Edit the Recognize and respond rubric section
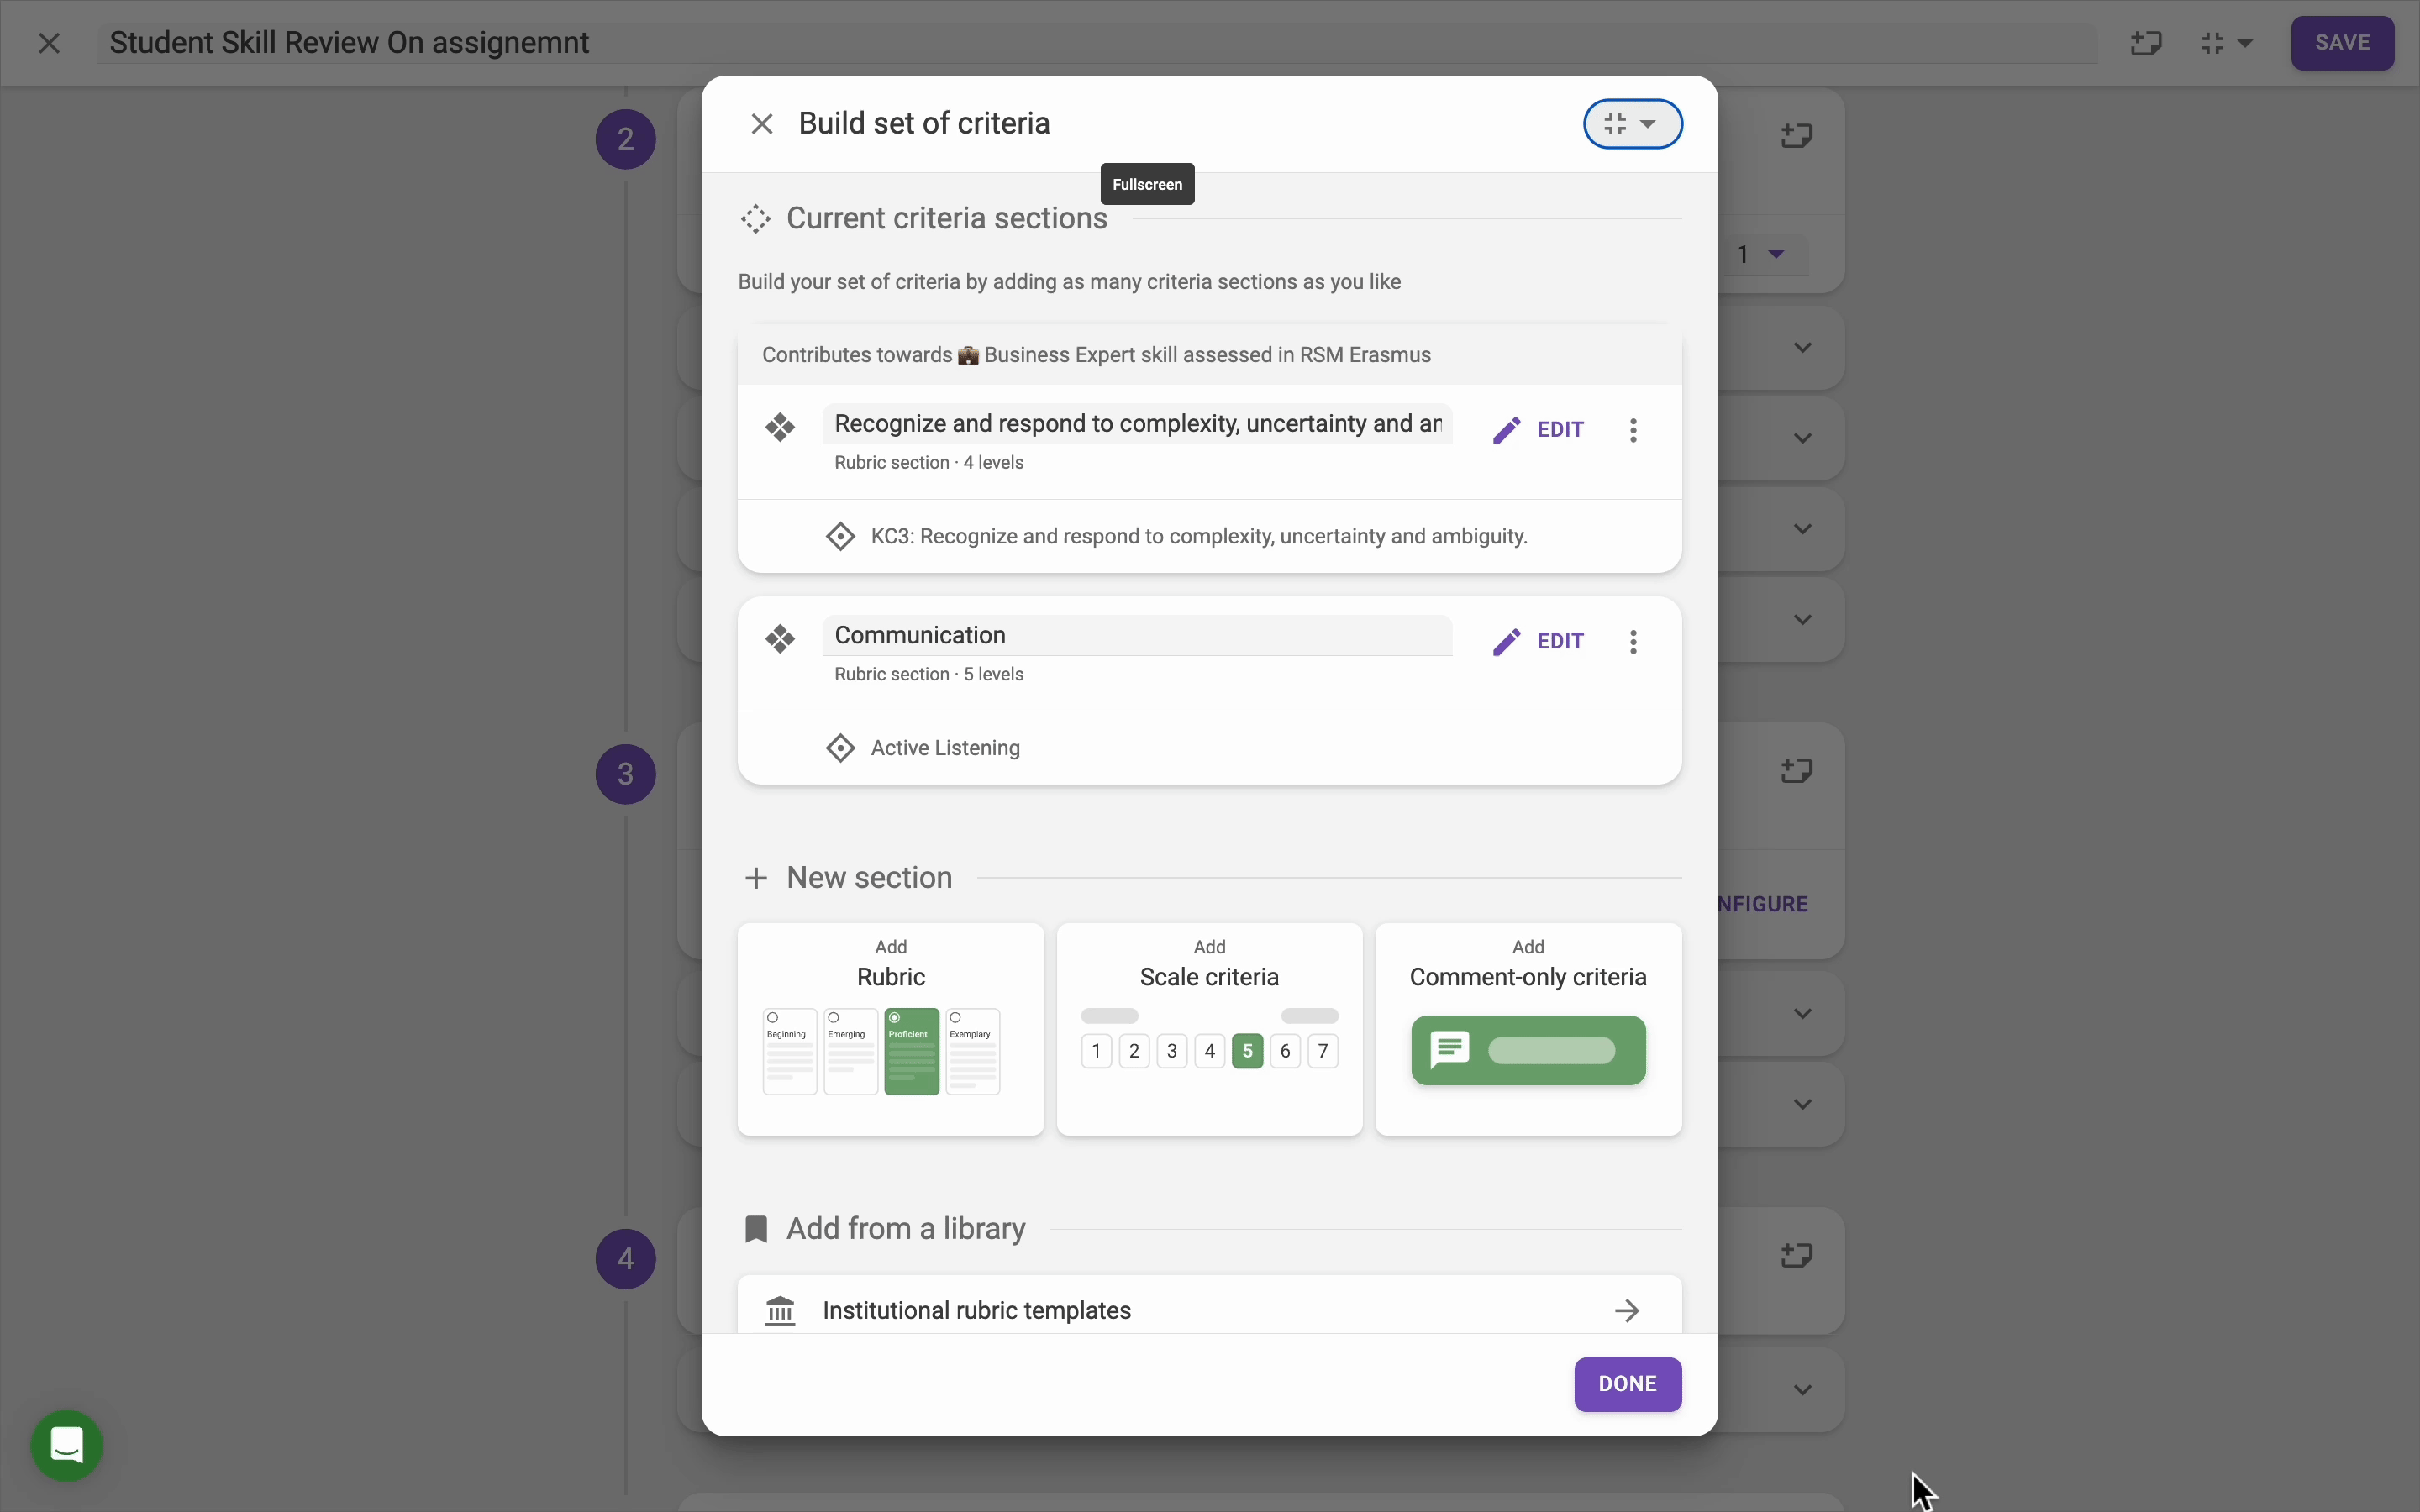 1538,430
